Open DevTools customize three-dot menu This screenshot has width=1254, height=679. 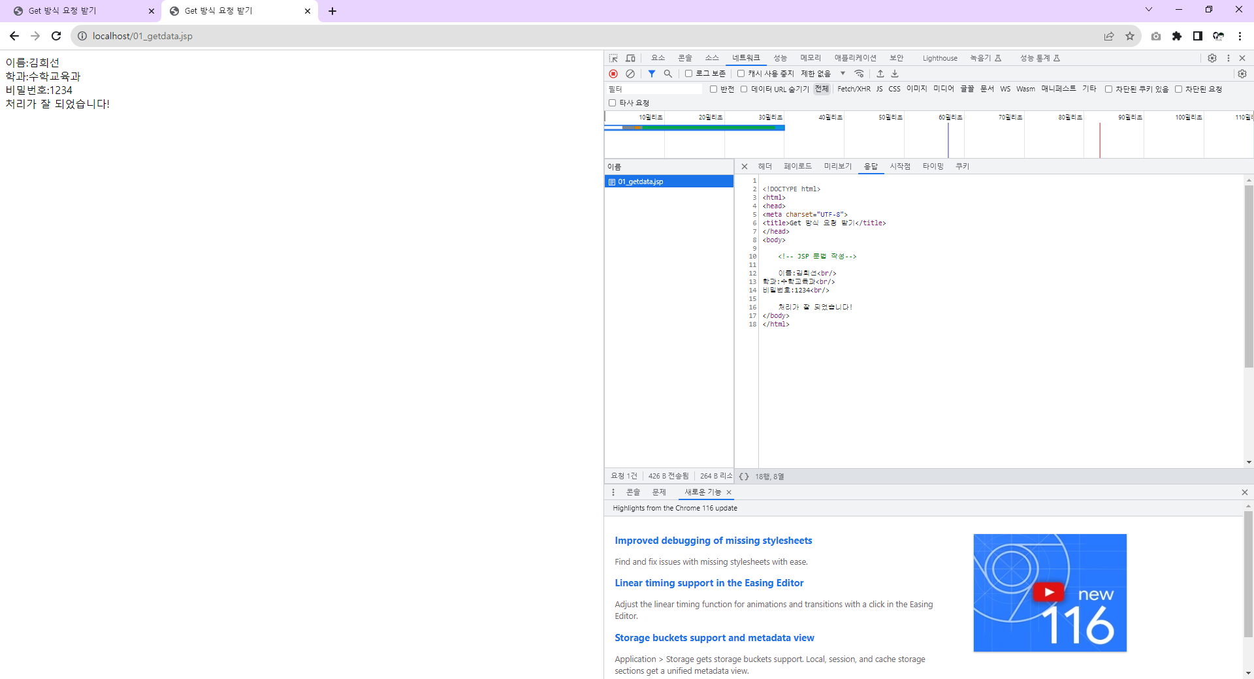coord(1229,58)
